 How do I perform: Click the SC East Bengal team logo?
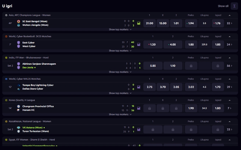pyautogui.click(x=19, y=21)
